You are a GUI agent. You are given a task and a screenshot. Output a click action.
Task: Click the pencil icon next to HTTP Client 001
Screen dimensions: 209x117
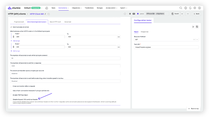[45, 14]
